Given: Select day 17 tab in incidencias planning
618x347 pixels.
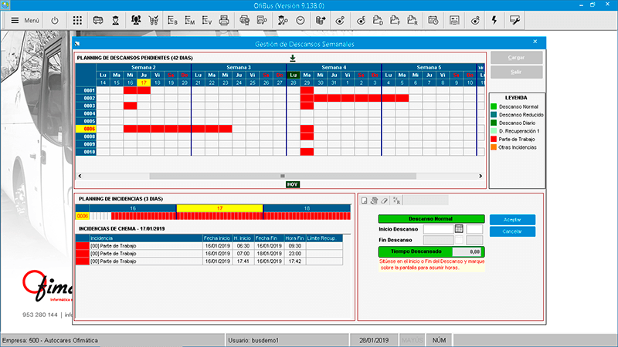Looking at the screenshot, I should [219, 208].
